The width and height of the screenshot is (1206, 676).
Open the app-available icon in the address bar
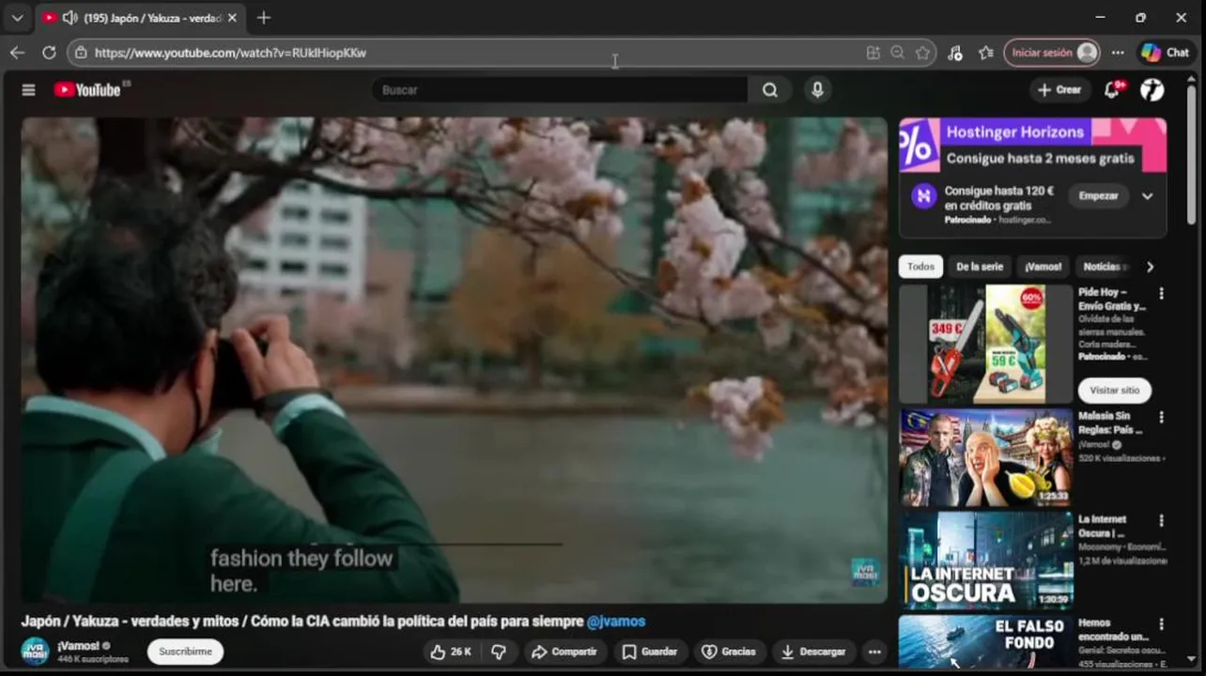[873, 53]
